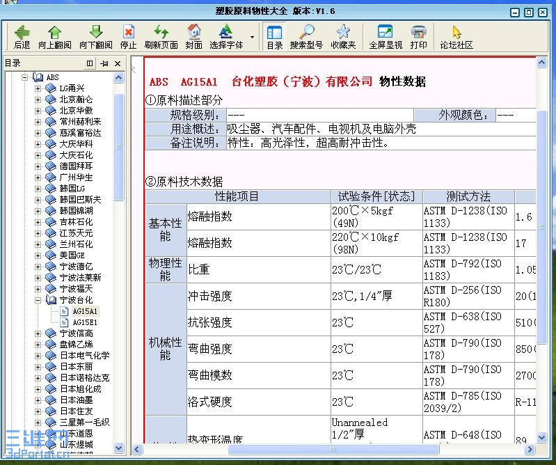
Task: Select 宁波福天 in the tree
Action: coord(76,289)
